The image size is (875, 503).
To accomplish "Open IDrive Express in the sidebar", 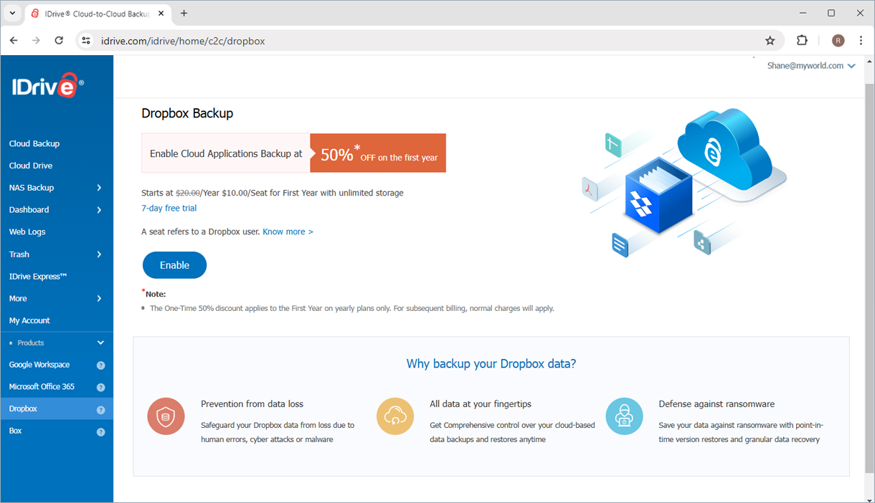I will point(38,277).
